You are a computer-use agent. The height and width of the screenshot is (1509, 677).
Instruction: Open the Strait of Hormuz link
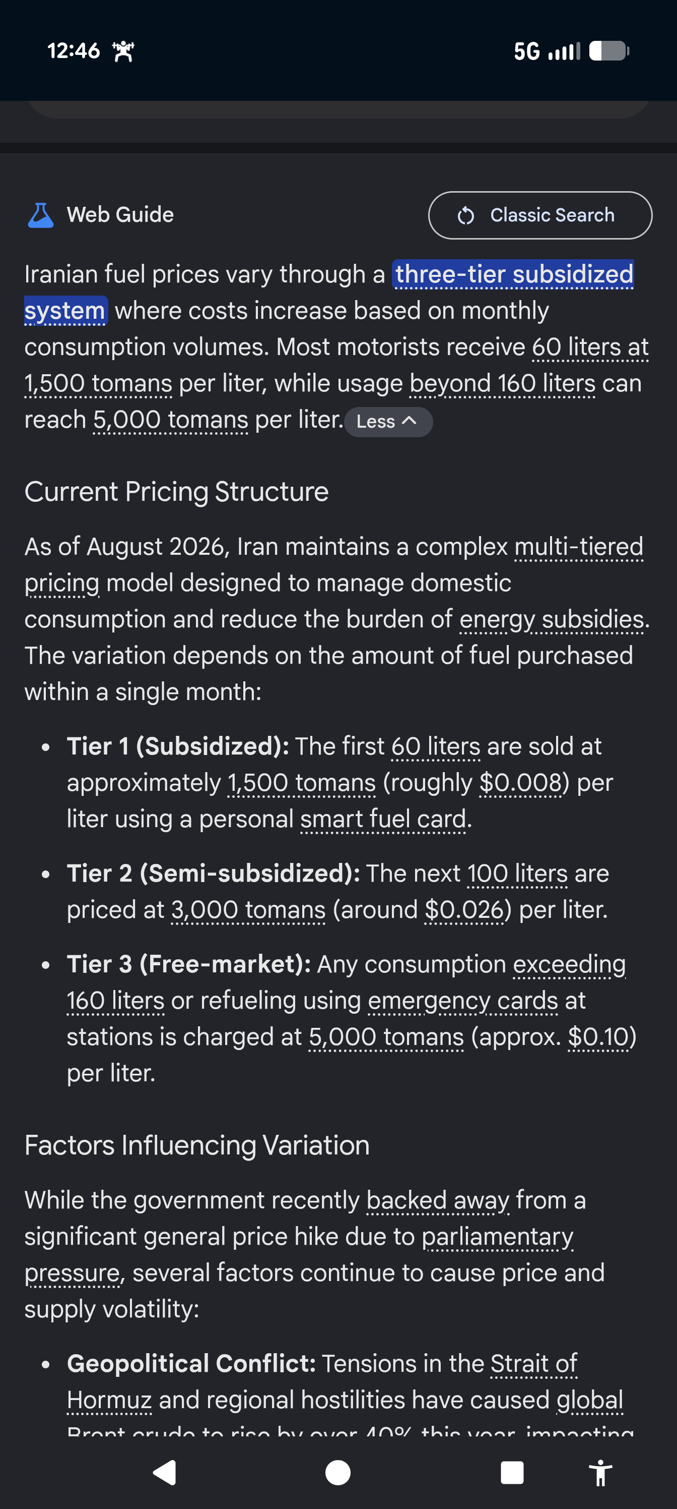(322, 1382)
